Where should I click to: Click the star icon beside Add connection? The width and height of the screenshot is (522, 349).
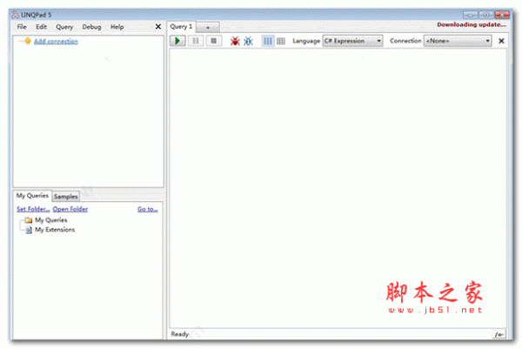pyautogui.click(x=28, y=41)
